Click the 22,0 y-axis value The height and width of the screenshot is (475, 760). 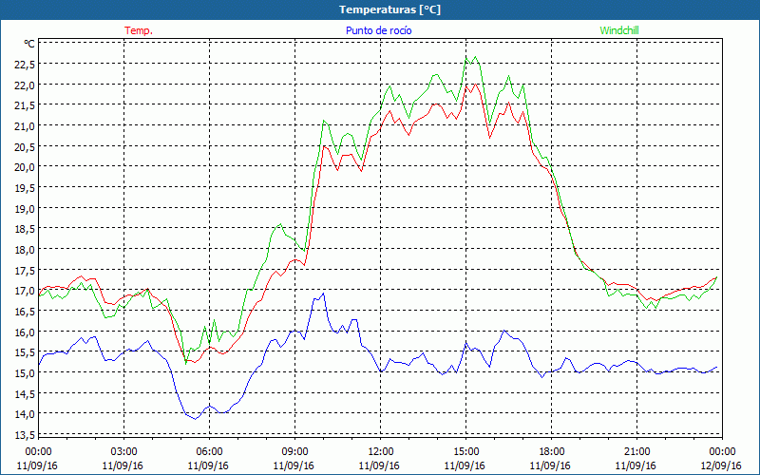(25, 85)
